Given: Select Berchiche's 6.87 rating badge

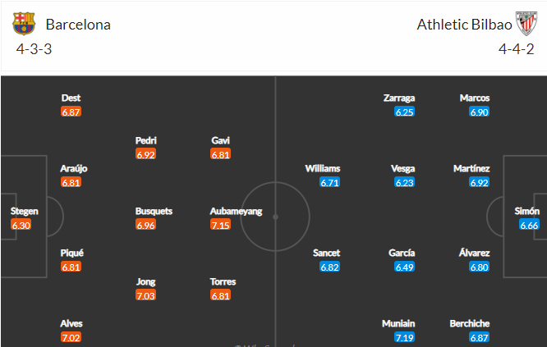Looking at the screenshot, I should pyautogui.click(x=480, y=337).
